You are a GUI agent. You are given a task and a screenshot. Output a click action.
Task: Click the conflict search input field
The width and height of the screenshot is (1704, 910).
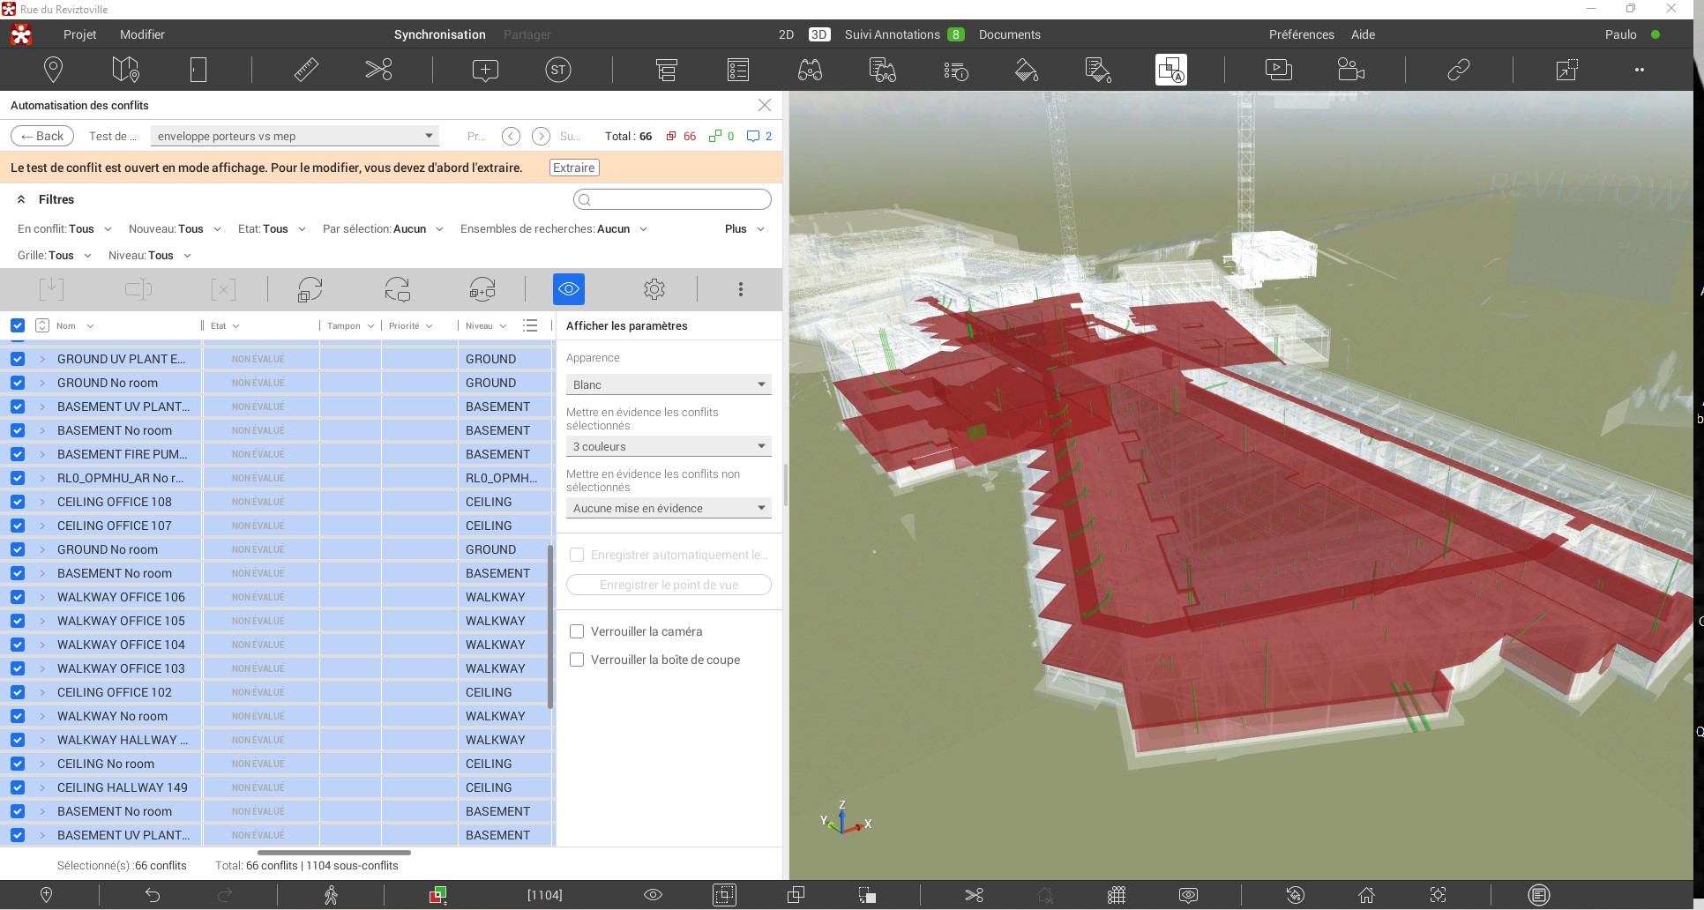click(x=672, y=199)
